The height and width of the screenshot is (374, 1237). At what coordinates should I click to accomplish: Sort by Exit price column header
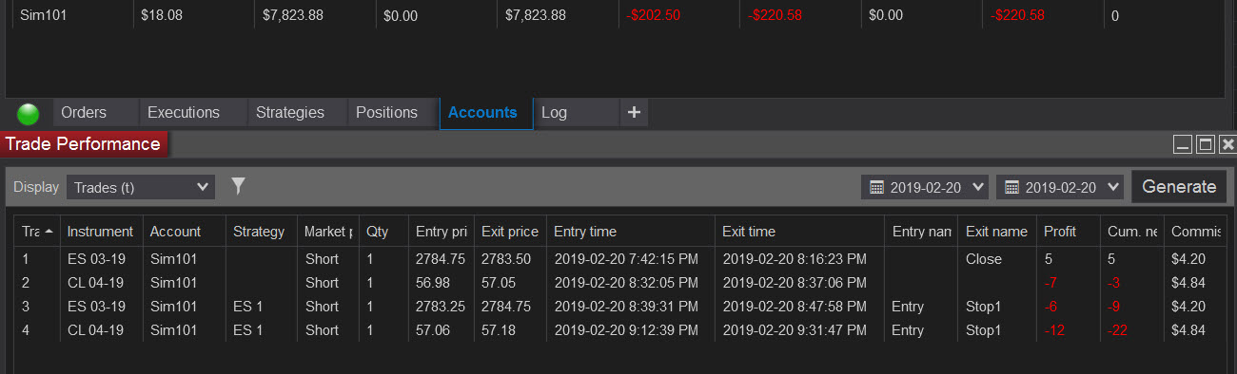[510, 231]
